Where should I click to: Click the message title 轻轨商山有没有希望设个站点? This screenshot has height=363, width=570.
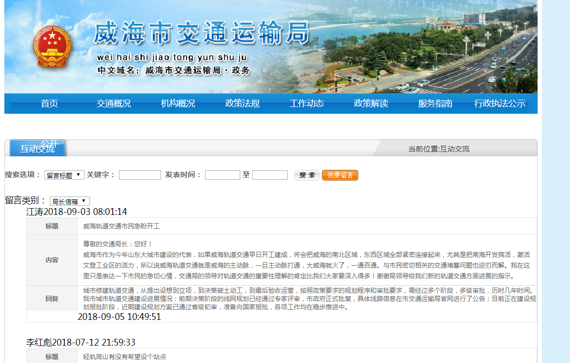(125, 357)
